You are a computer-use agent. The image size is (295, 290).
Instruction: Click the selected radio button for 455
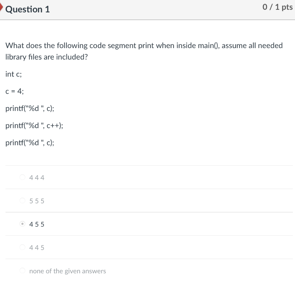[22, 224]
